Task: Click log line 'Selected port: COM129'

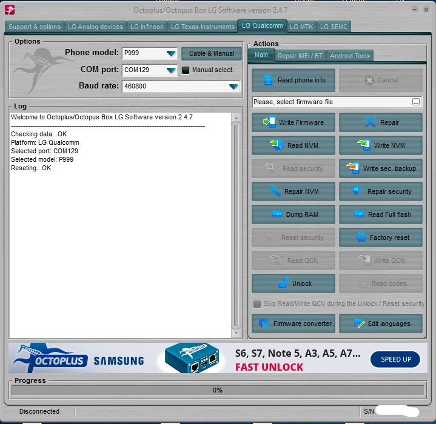Action: (x=45, y=151)
